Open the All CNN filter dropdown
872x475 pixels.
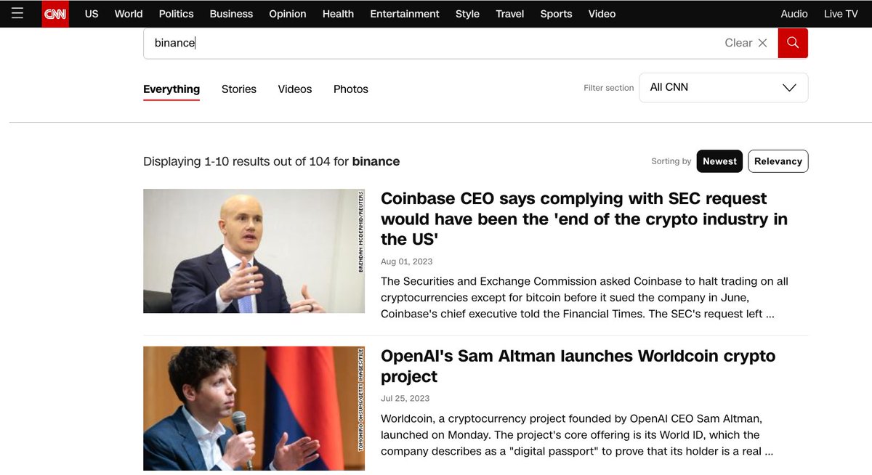click(723, 87)
